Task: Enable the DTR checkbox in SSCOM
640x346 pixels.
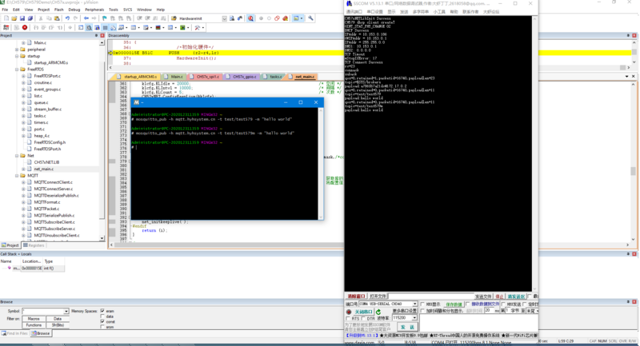Action: pos(363,318)
